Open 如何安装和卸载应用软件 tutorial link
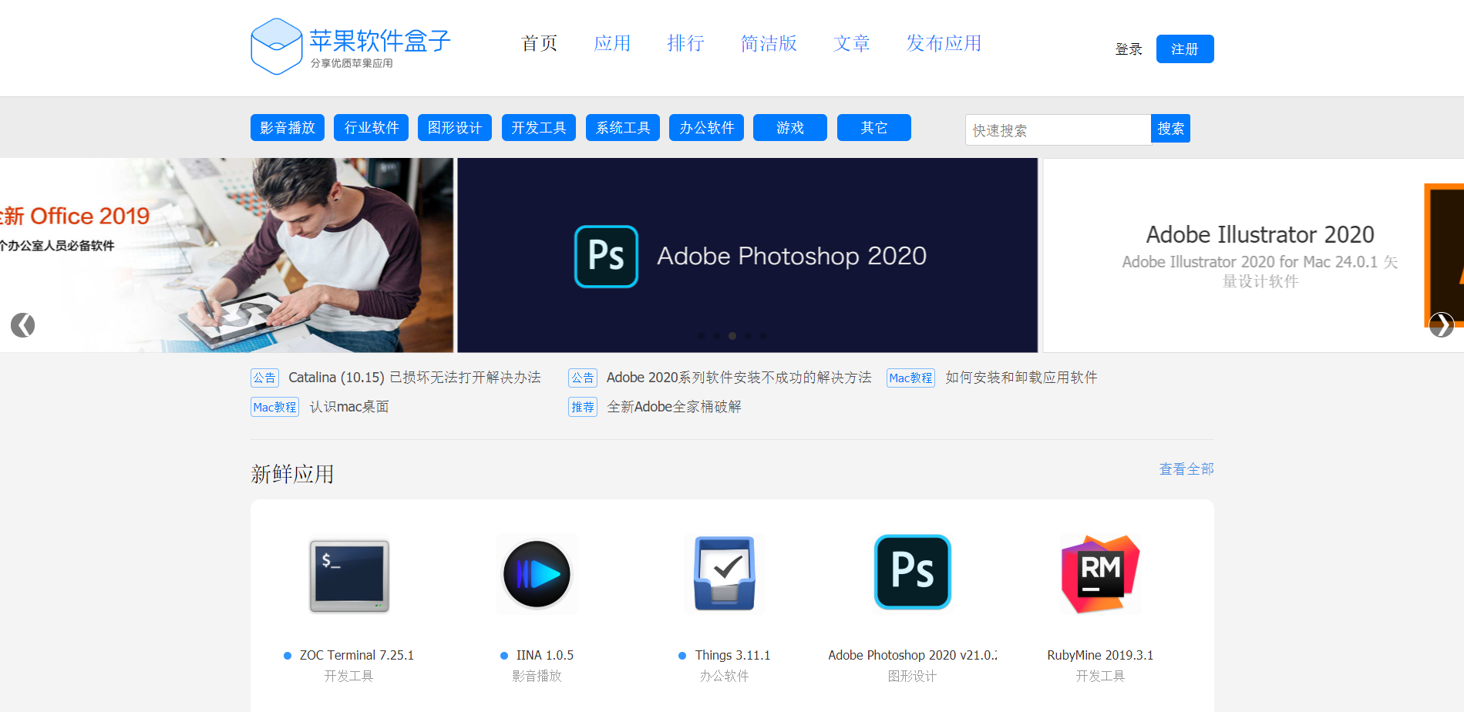This screenshot has width=1464, height=712. (1021, 378)
